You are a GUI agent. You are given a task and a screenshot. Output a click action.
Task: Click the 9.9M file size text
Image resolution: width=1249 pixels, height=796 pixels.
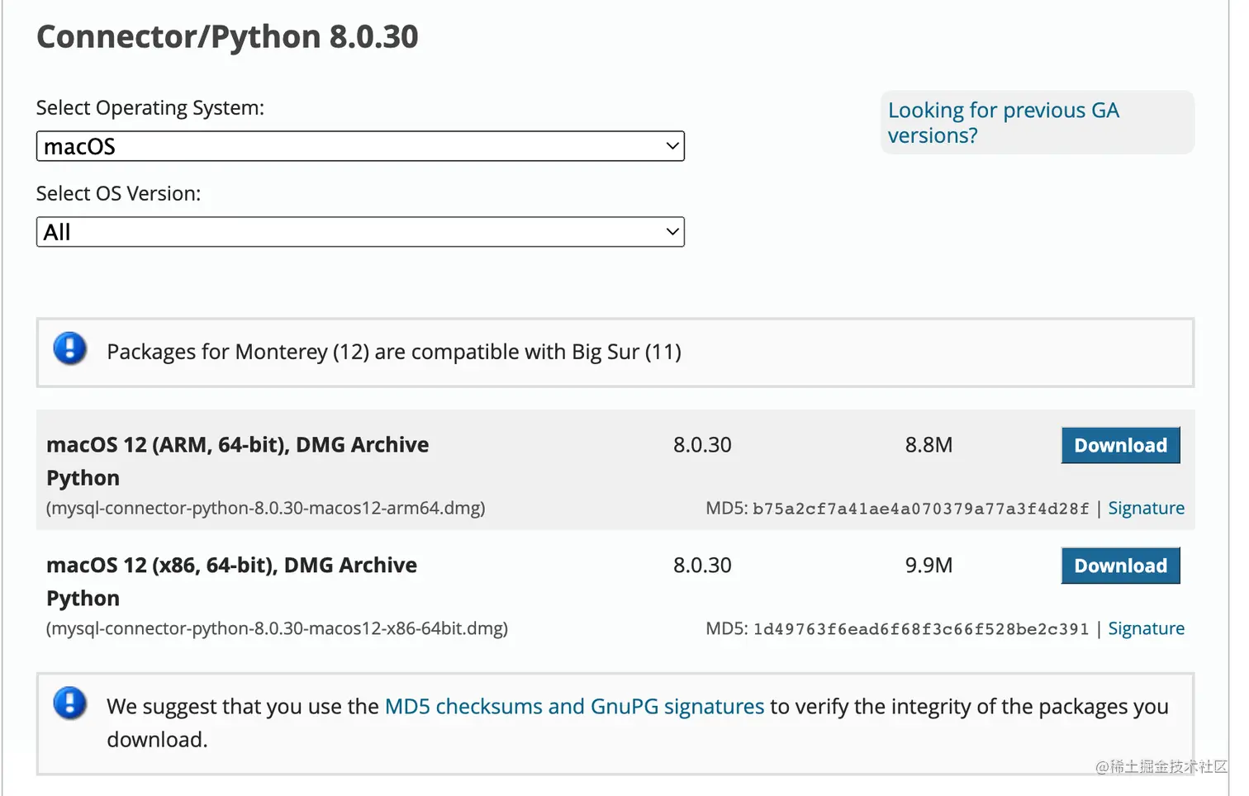928,566
